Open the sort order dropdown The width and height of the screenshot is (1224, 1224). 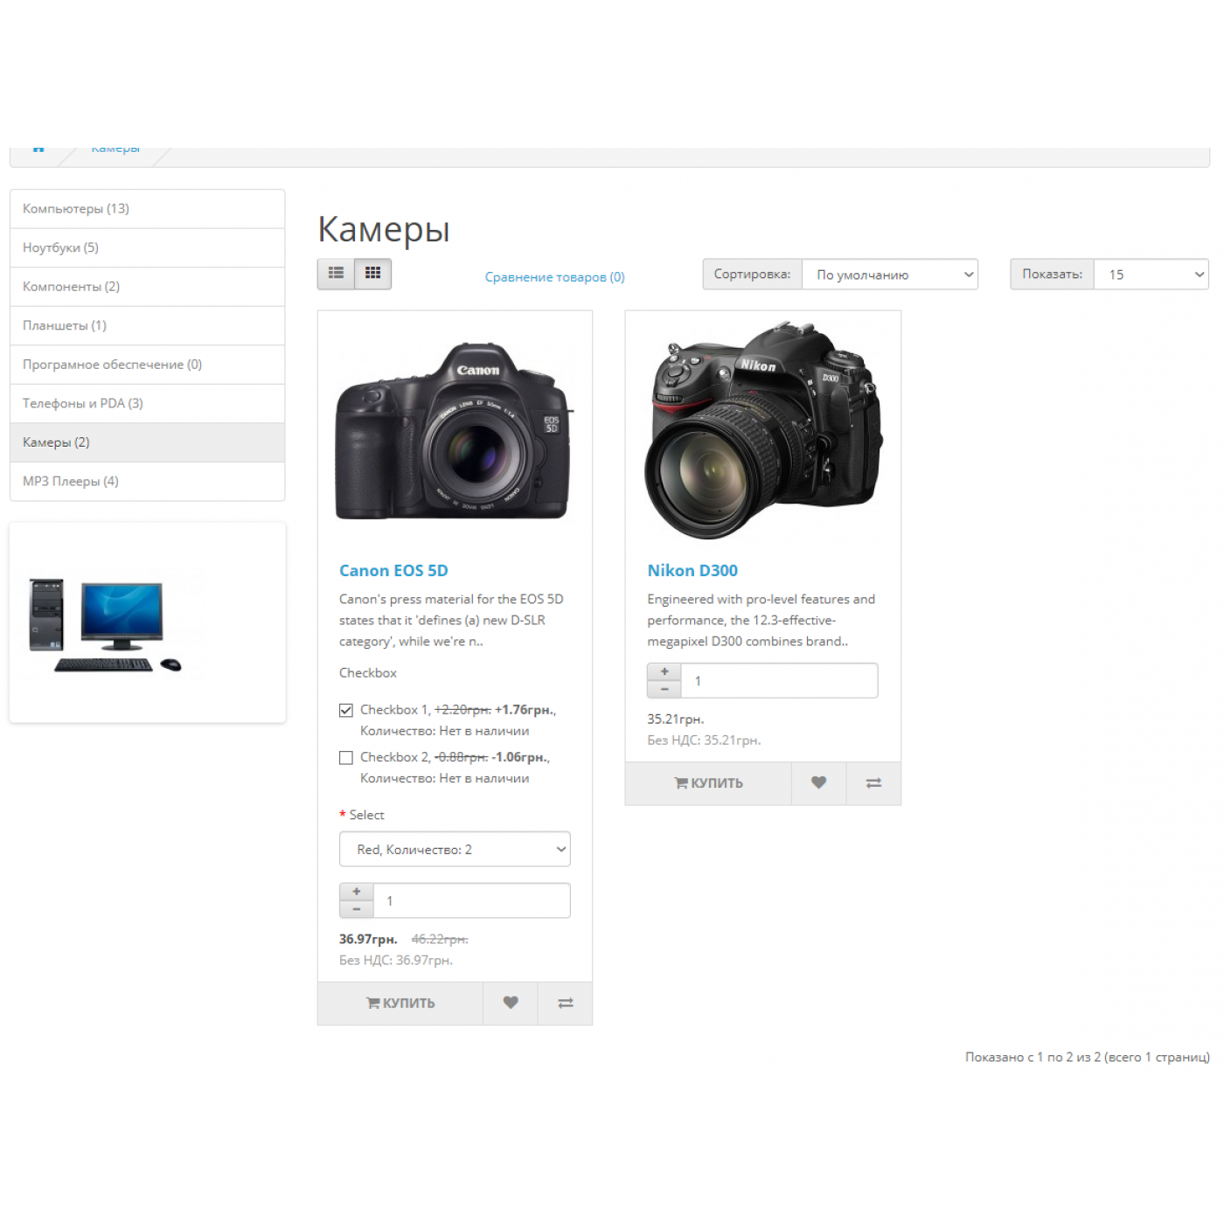pyautogui.click(x=890, y=275)
